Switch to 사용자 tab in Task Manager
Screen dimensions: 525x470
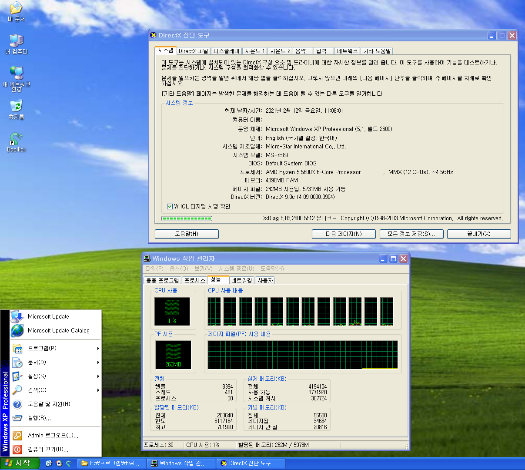coord(265,280)
